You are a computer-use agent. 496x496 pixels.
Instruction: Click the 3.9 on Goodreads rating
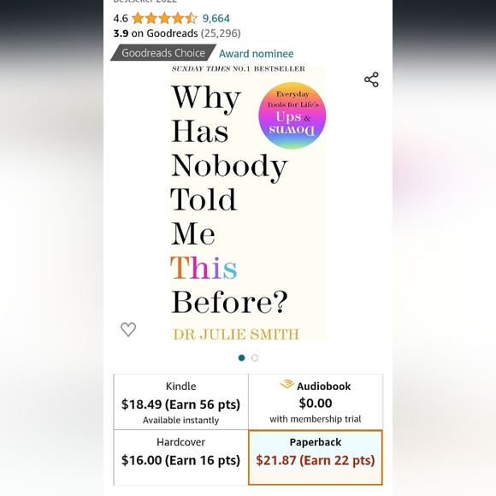(x=177, y=33)
